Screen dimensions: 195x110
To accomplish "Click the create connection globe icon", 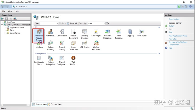I will click(x=2, y=19).
